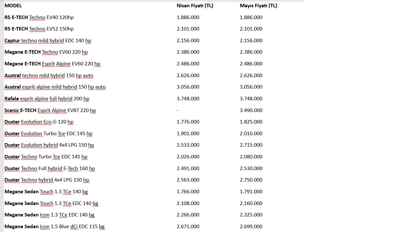Click the MODEL column header

(x=13, y=6)
